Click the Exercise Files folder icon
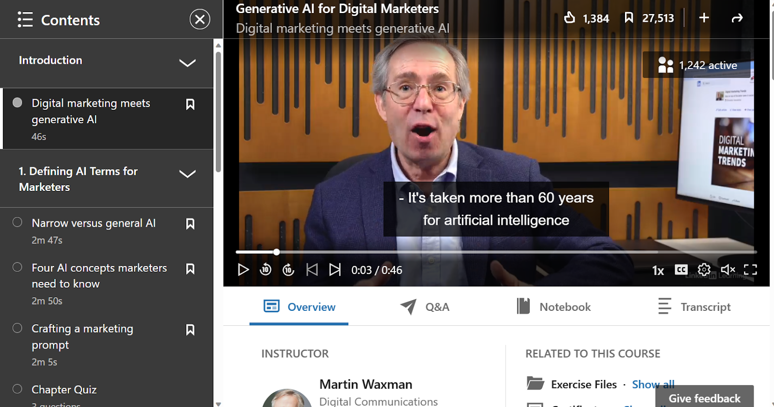The height and width of the screenshot is (407, 774). pos(535,383)
